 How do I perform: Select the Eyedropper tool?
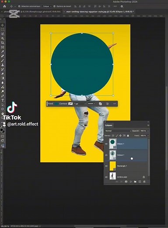tap(3, 51)
